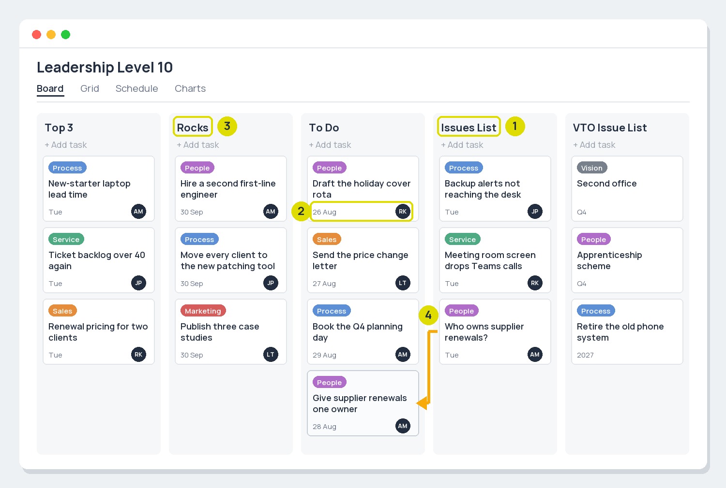Select the "2027" date on Retire phone system

[x=585, y=355]
